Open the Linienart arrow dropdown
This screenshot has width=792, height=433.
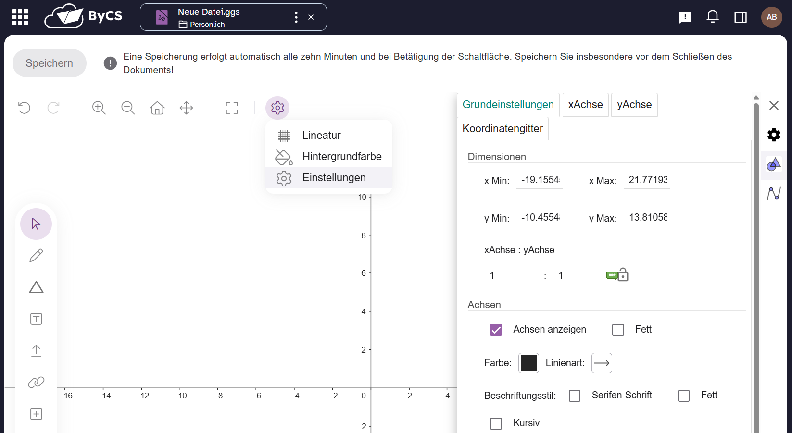(602, 363)
